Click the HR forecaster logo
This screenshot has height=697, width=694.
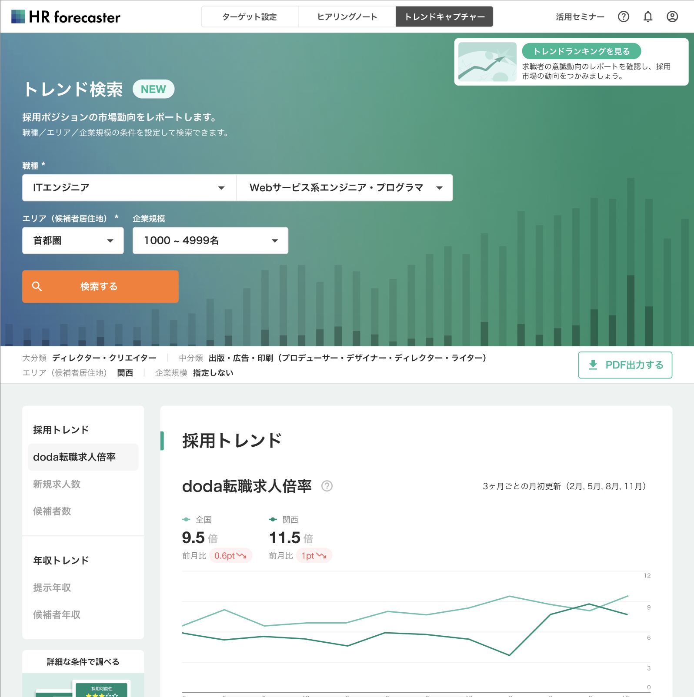(x=66, y=17)
